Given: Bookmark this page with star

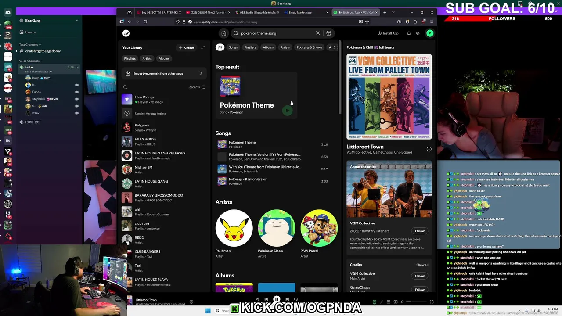Looking at the screenshot, I should [367, 22].
